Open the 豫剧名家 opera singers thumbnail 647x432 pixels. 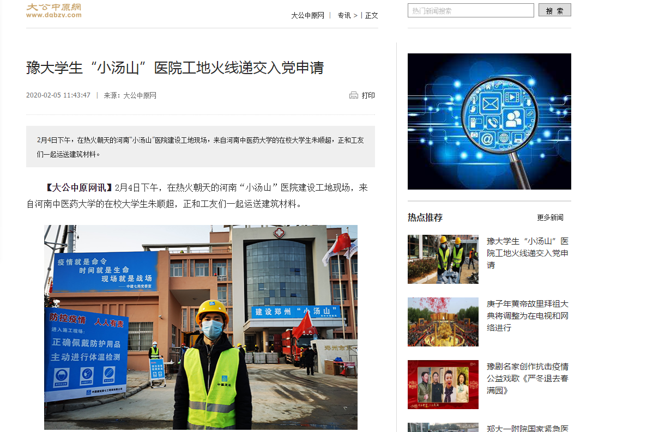pyautogui.click(x=443, y=385)
